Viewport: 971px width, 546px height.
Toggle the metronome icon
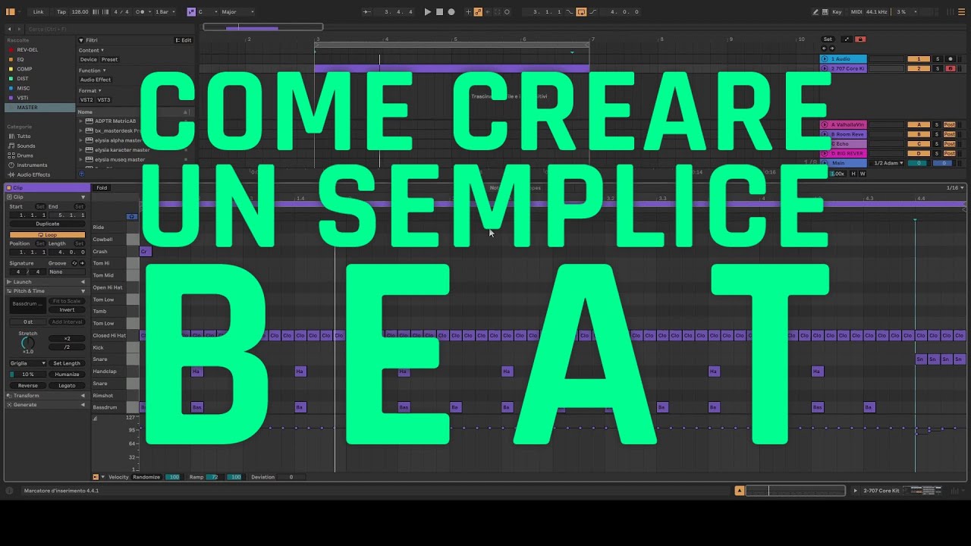[x=140, y=12]
